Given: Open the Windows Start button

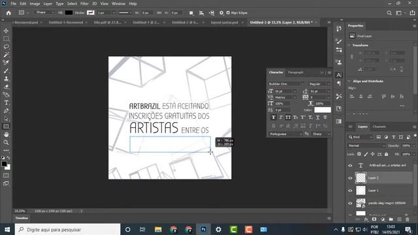Looking at the screenshot, I should tap(7, 229).
